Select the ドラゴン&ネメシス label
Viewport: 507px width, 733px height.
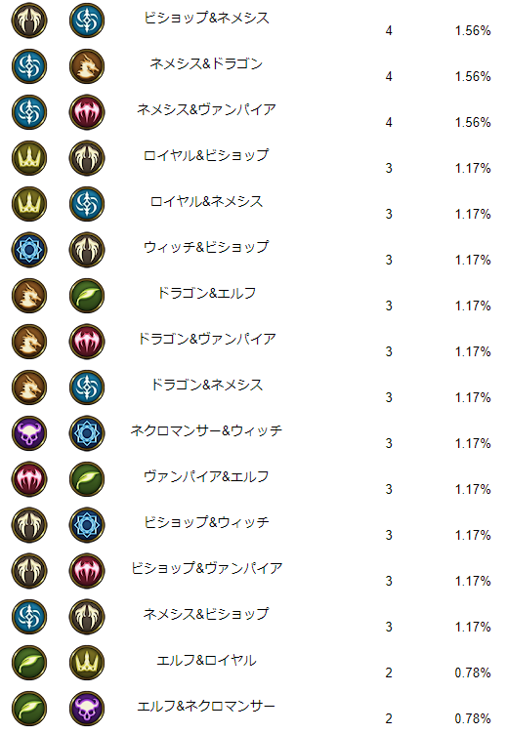(207, 385)
